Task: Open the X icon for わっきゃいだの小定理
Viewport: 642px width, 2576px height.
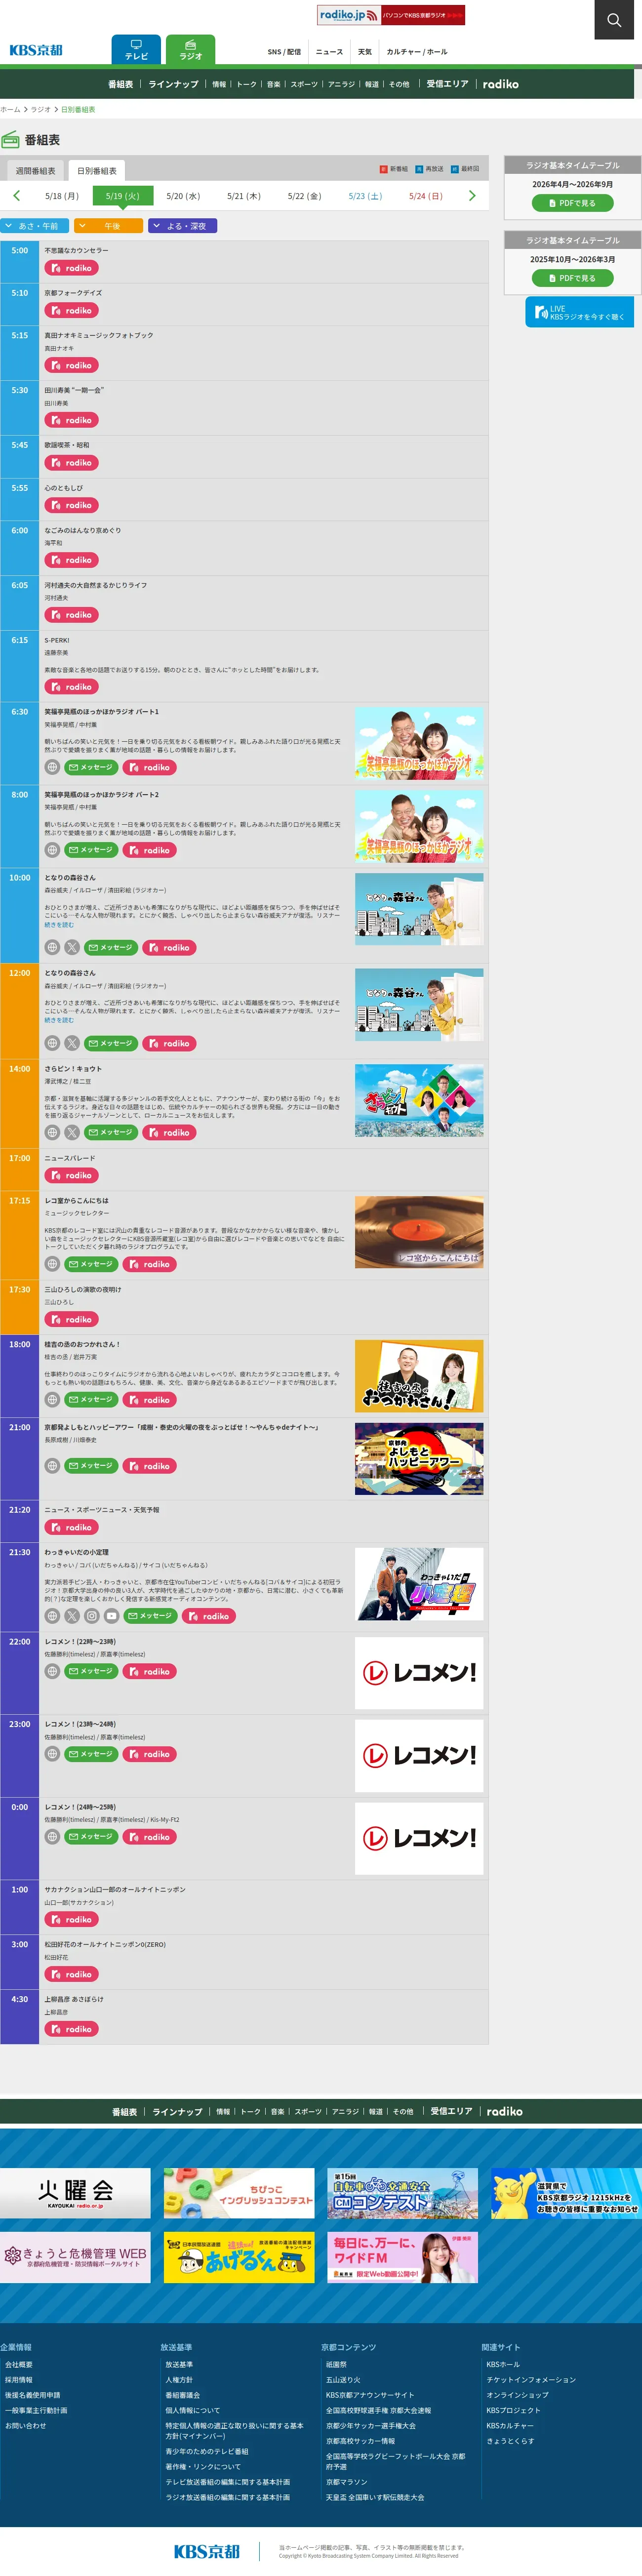Action: point(72,1615)
